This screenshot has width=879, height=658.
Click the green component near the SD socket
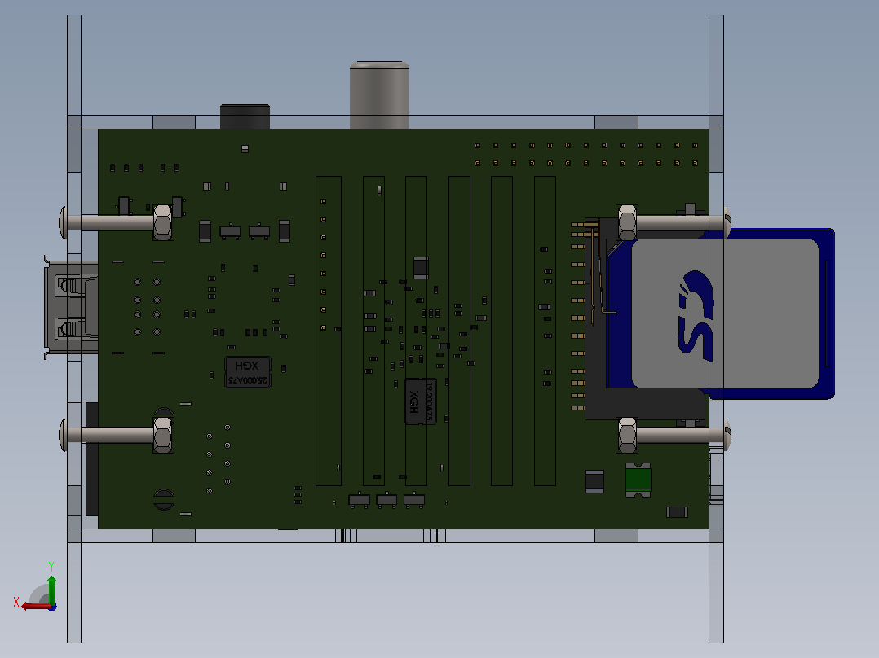(638, 480)
